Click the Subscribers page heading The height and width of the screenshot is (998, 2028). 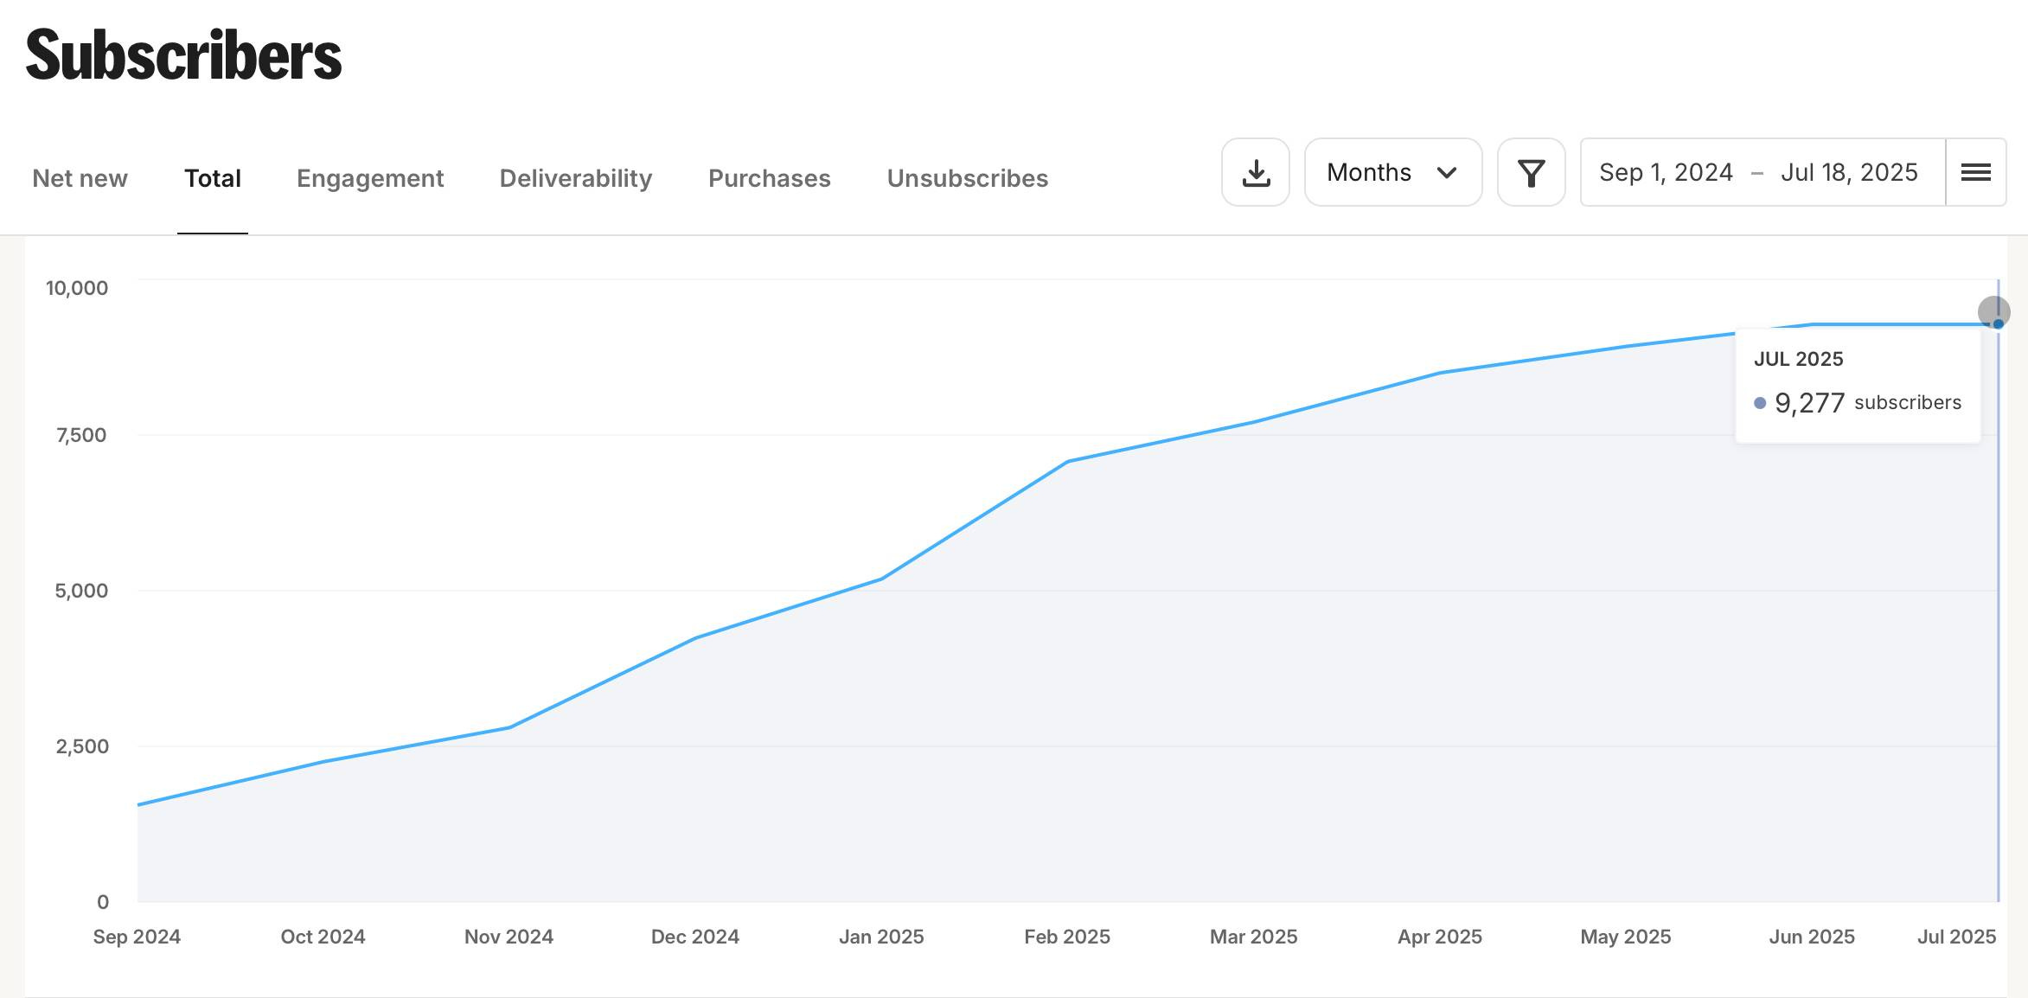click(x=183, y=55)
